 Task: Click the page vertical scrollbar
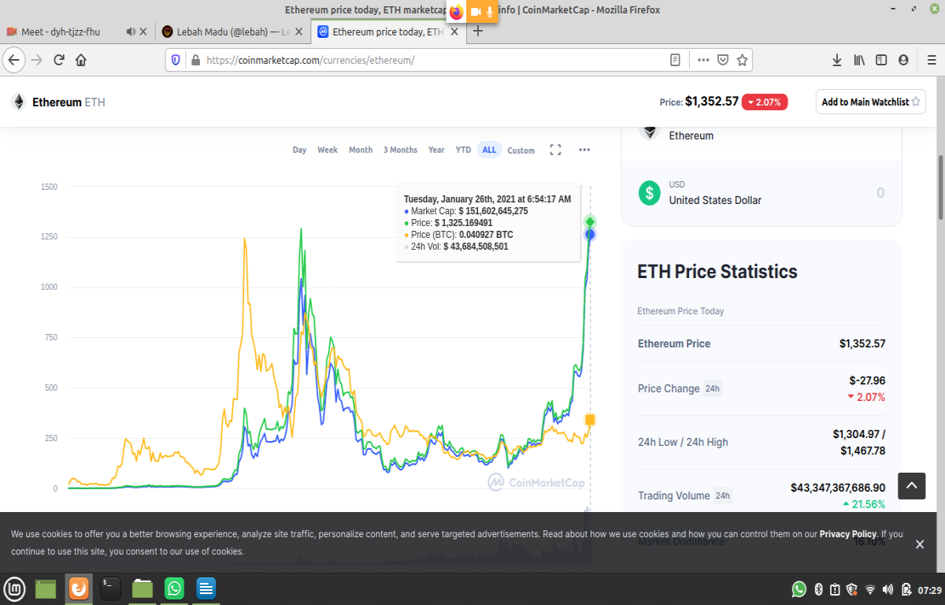940,187
